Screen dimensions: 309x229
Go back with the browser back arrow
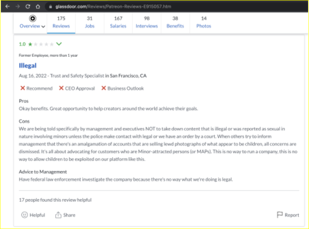(x=8, y=7)
